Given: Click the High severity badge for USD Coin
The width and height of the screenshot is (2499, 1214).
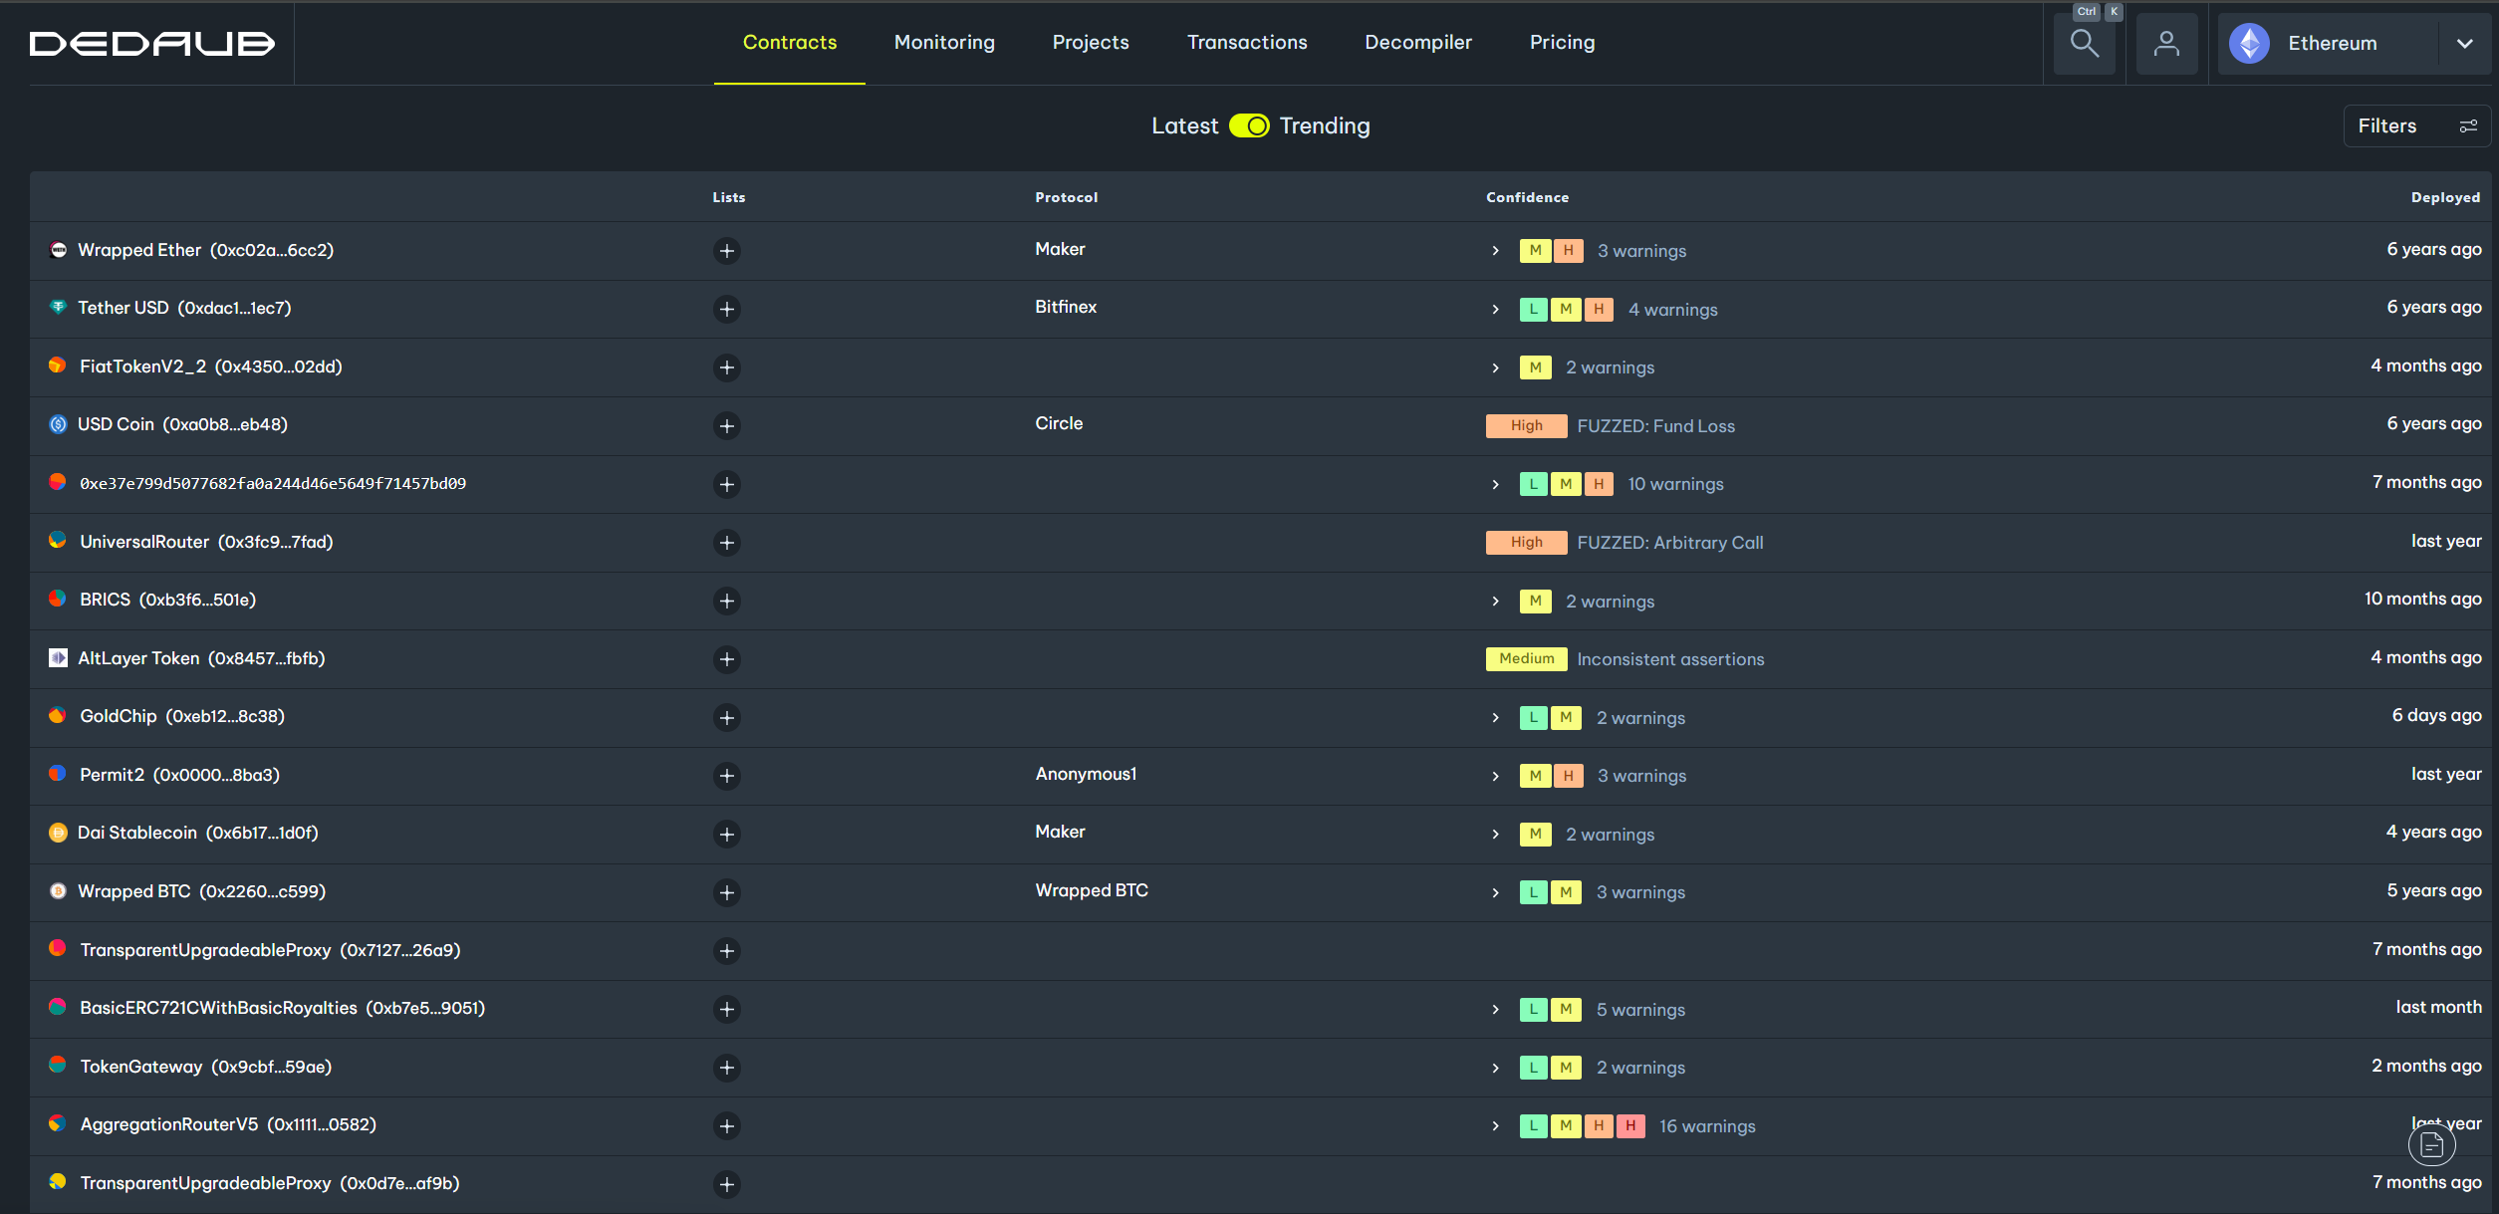Looking at the screenshot, I should (1526, 426).
